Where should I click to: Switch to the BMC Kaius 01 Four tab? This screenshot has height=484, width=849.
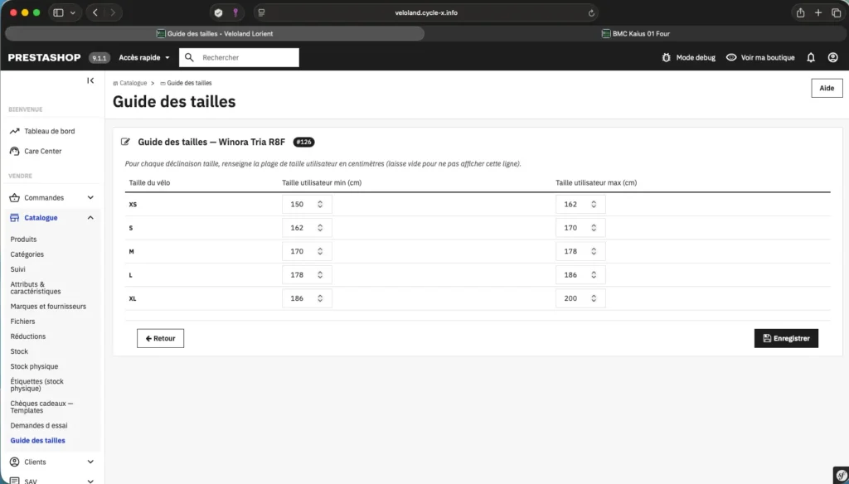[x=636, y=34]
